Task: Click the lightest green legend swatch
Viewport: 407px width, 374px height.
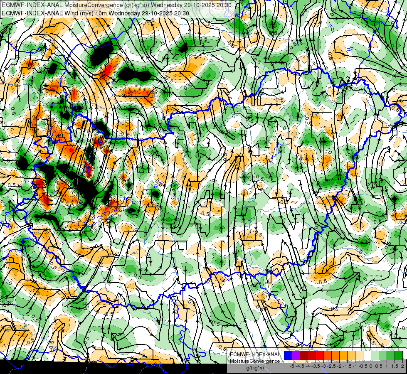Action: 375,355
